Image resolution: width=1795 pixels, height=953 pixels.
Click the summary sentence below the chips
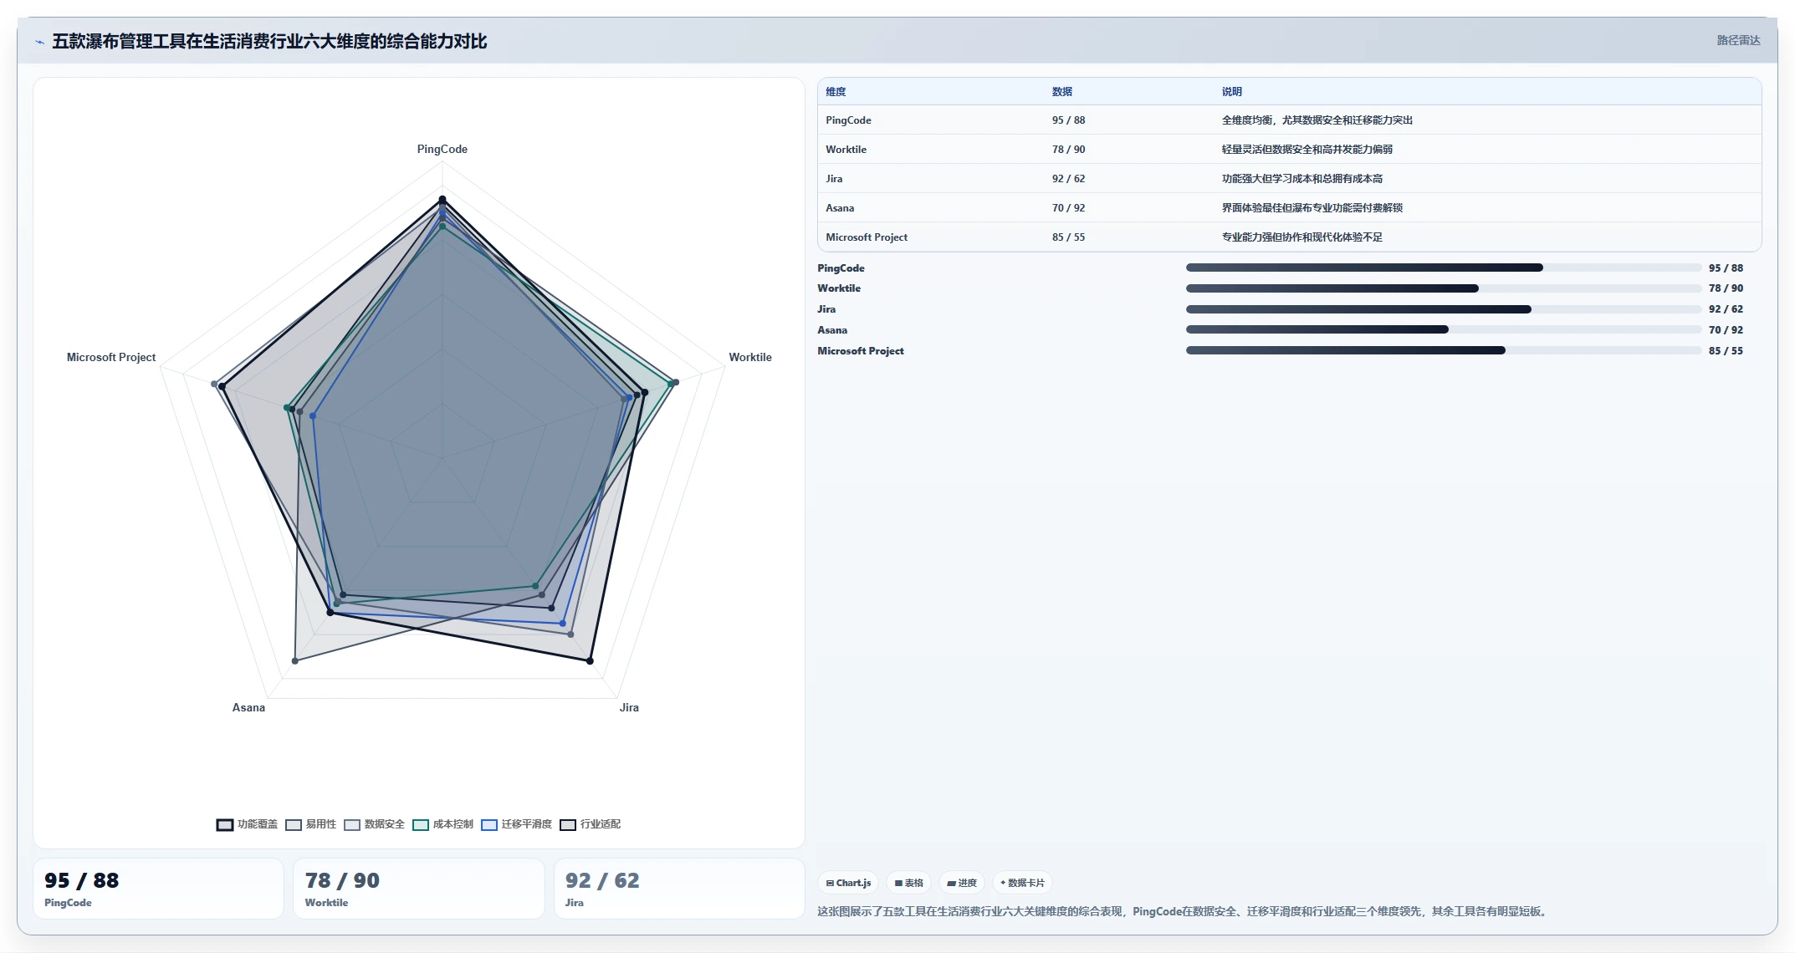1184,911
